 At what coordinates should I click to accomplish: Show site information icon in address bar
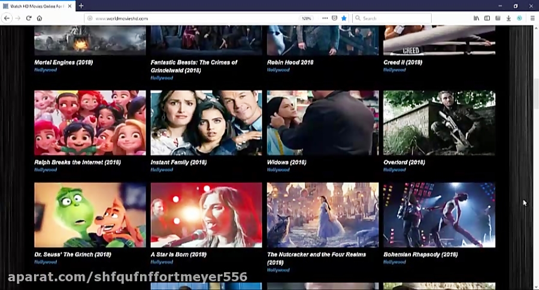click(90, 19)
